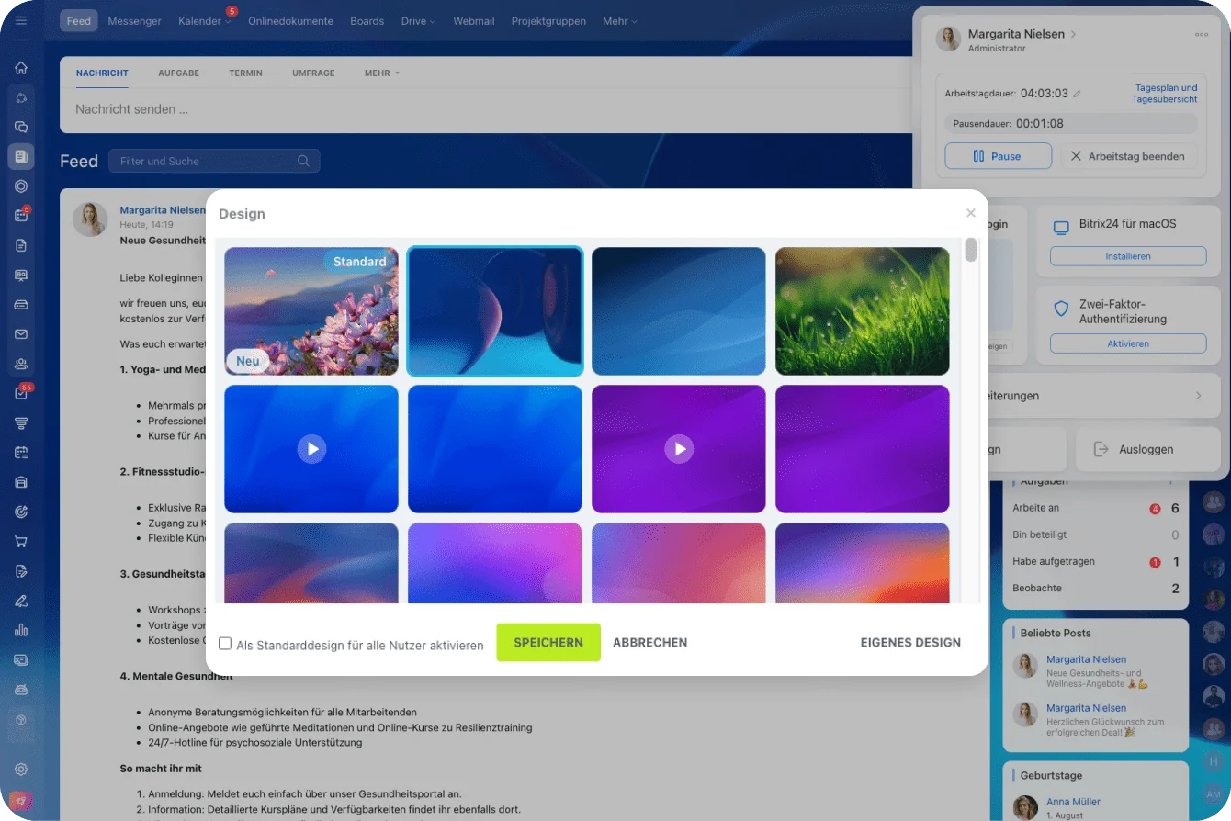Click the search magnifier in Feed filter
The width and height of the screenshot is (1231, 821).
[303, 161]
